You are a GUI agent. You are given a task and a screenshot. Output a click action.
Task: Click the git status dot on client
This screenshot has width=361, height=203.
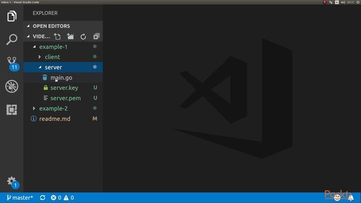point(95,56)
